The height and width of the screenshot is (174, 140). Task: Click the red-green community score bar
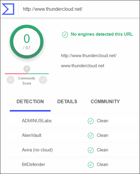pyautogui.click(x=27, y=74)
